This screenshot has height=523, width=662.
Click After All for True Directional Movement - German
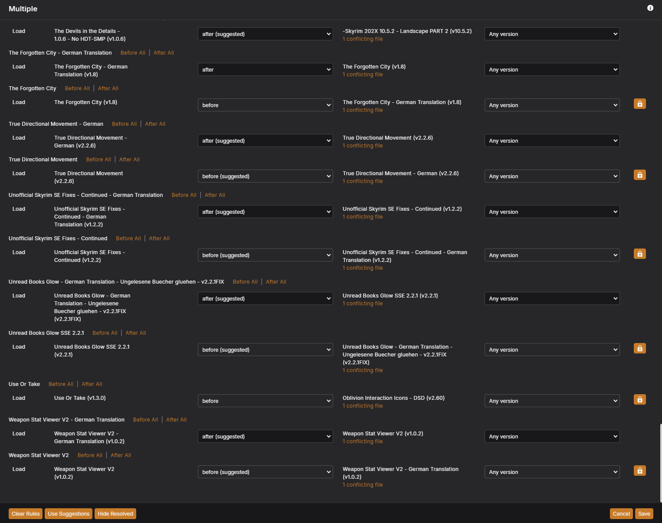pos(155,124)
